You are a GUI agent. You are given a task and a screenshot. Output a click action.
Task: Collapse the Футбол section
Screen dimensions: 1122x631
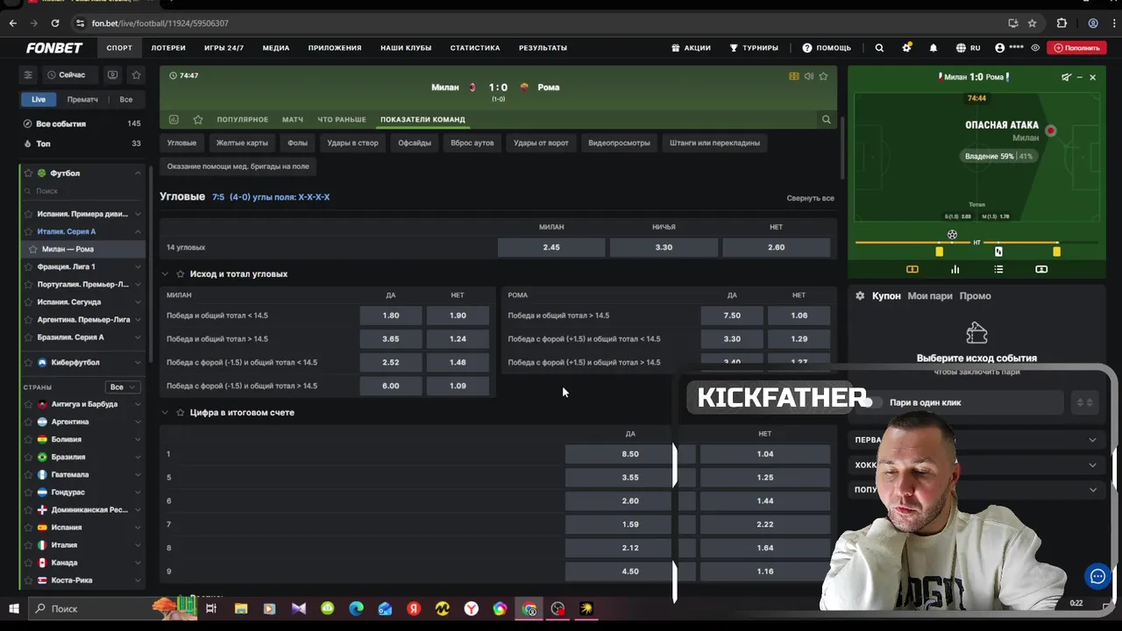click(138, 174)
